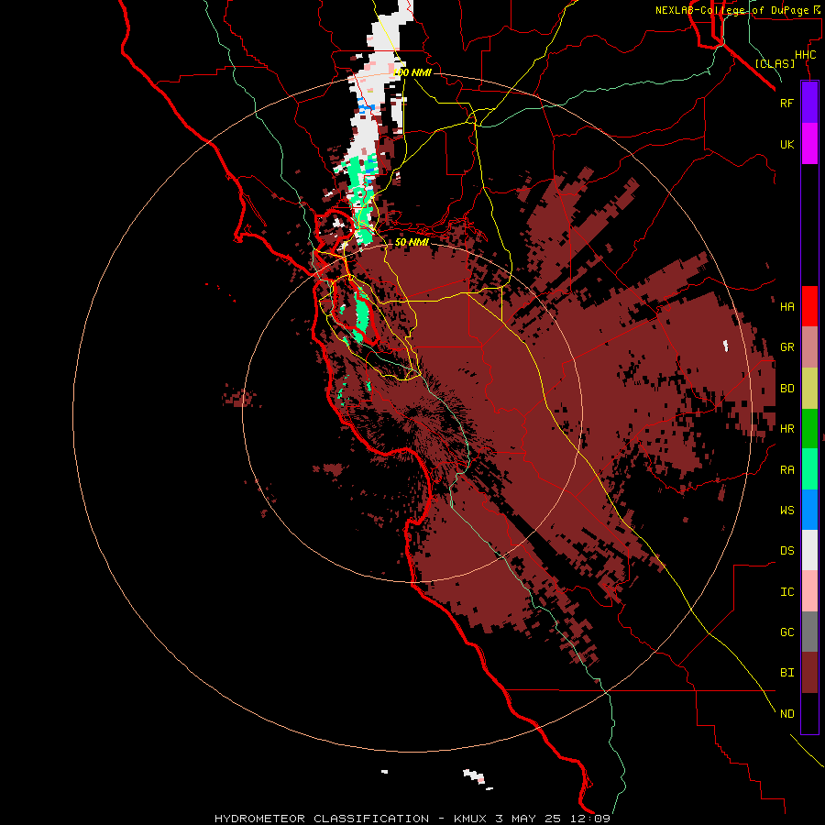Click the HHC product label
The image size is (825, 825).
(x=805, y=55)
